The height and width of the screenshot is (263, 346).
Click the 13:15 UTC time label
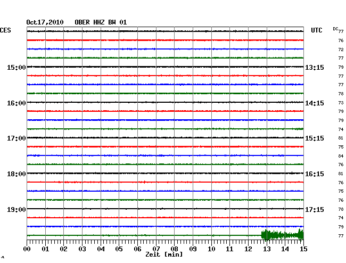pos(315,67)
